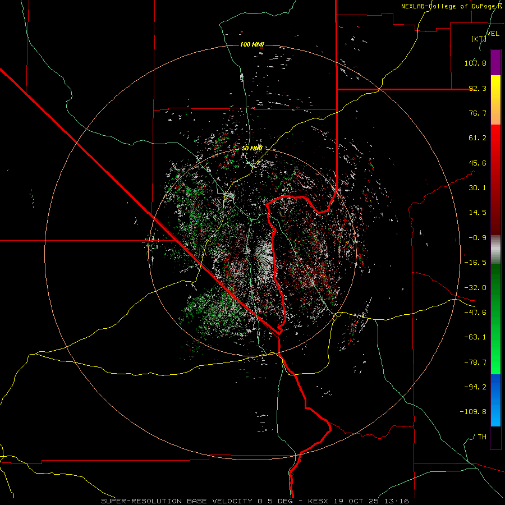Screen dimensions: 505x505
Task: Click the -0.9 legend value
Action: (x=478, y=238)
